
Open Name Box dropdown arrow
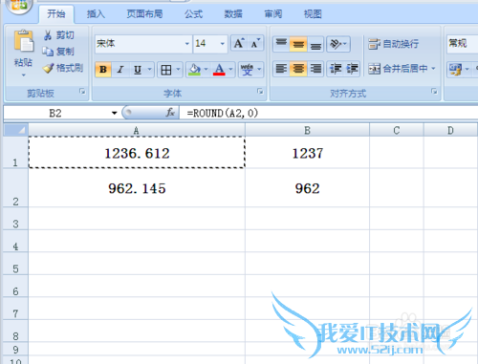pos(115,113)
